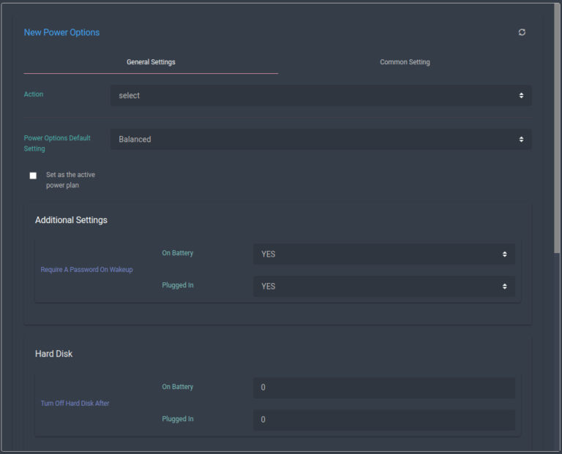The height and width of the screenshot is (454, 562).
Task: Click the New Power Options heading
Action: coord(61,32)
